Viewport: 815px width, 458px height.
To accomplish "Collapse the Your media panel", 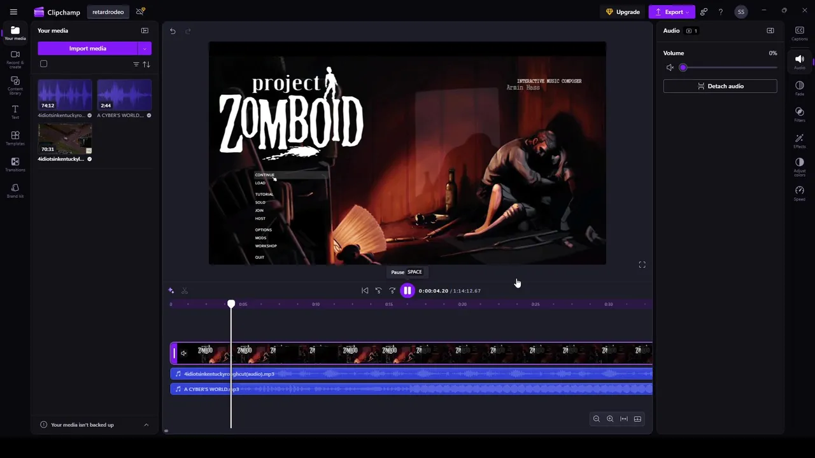I will 145,31.
